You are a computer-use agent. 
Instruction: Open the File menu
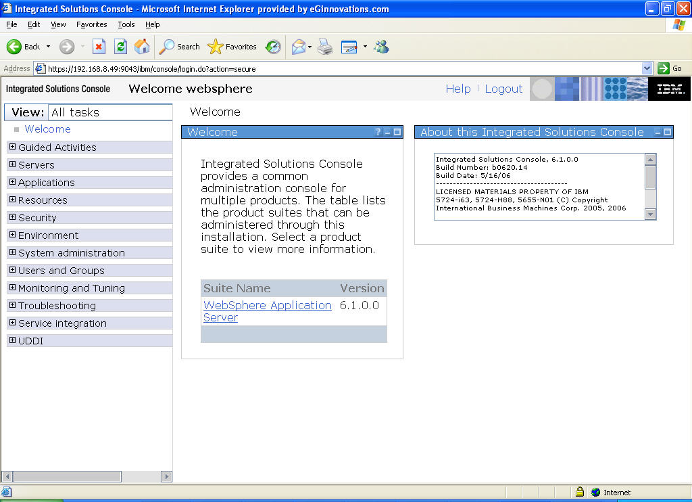[12, 25]
